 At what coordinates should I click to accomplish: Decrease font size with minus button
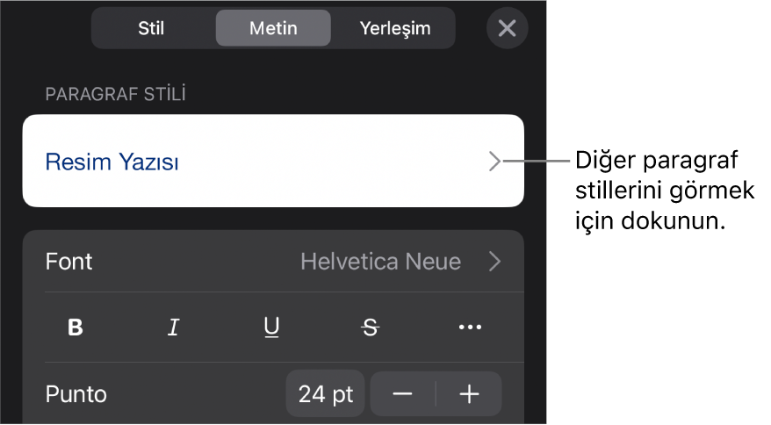pos(403,394)
